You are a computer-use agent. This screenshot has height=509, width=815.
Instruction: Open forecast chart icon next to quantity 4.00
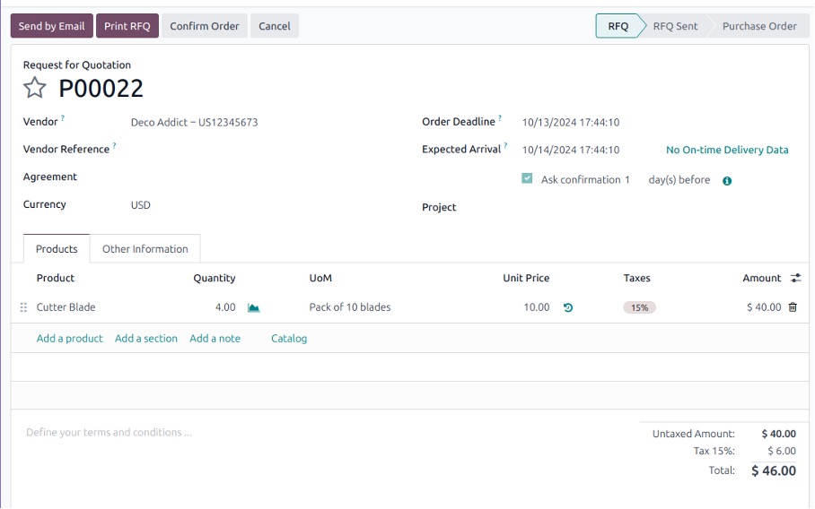pos(254,307)
